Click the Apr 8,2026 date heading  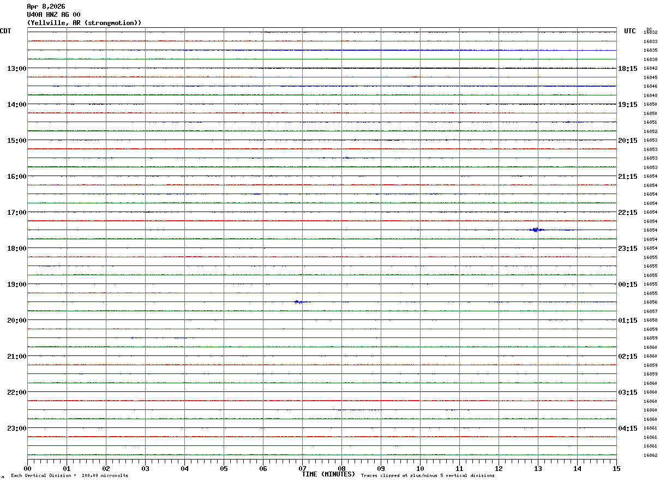46,7
